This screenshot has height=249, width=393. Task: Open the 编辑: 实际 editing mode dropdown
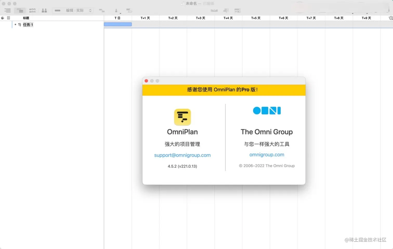73,10
